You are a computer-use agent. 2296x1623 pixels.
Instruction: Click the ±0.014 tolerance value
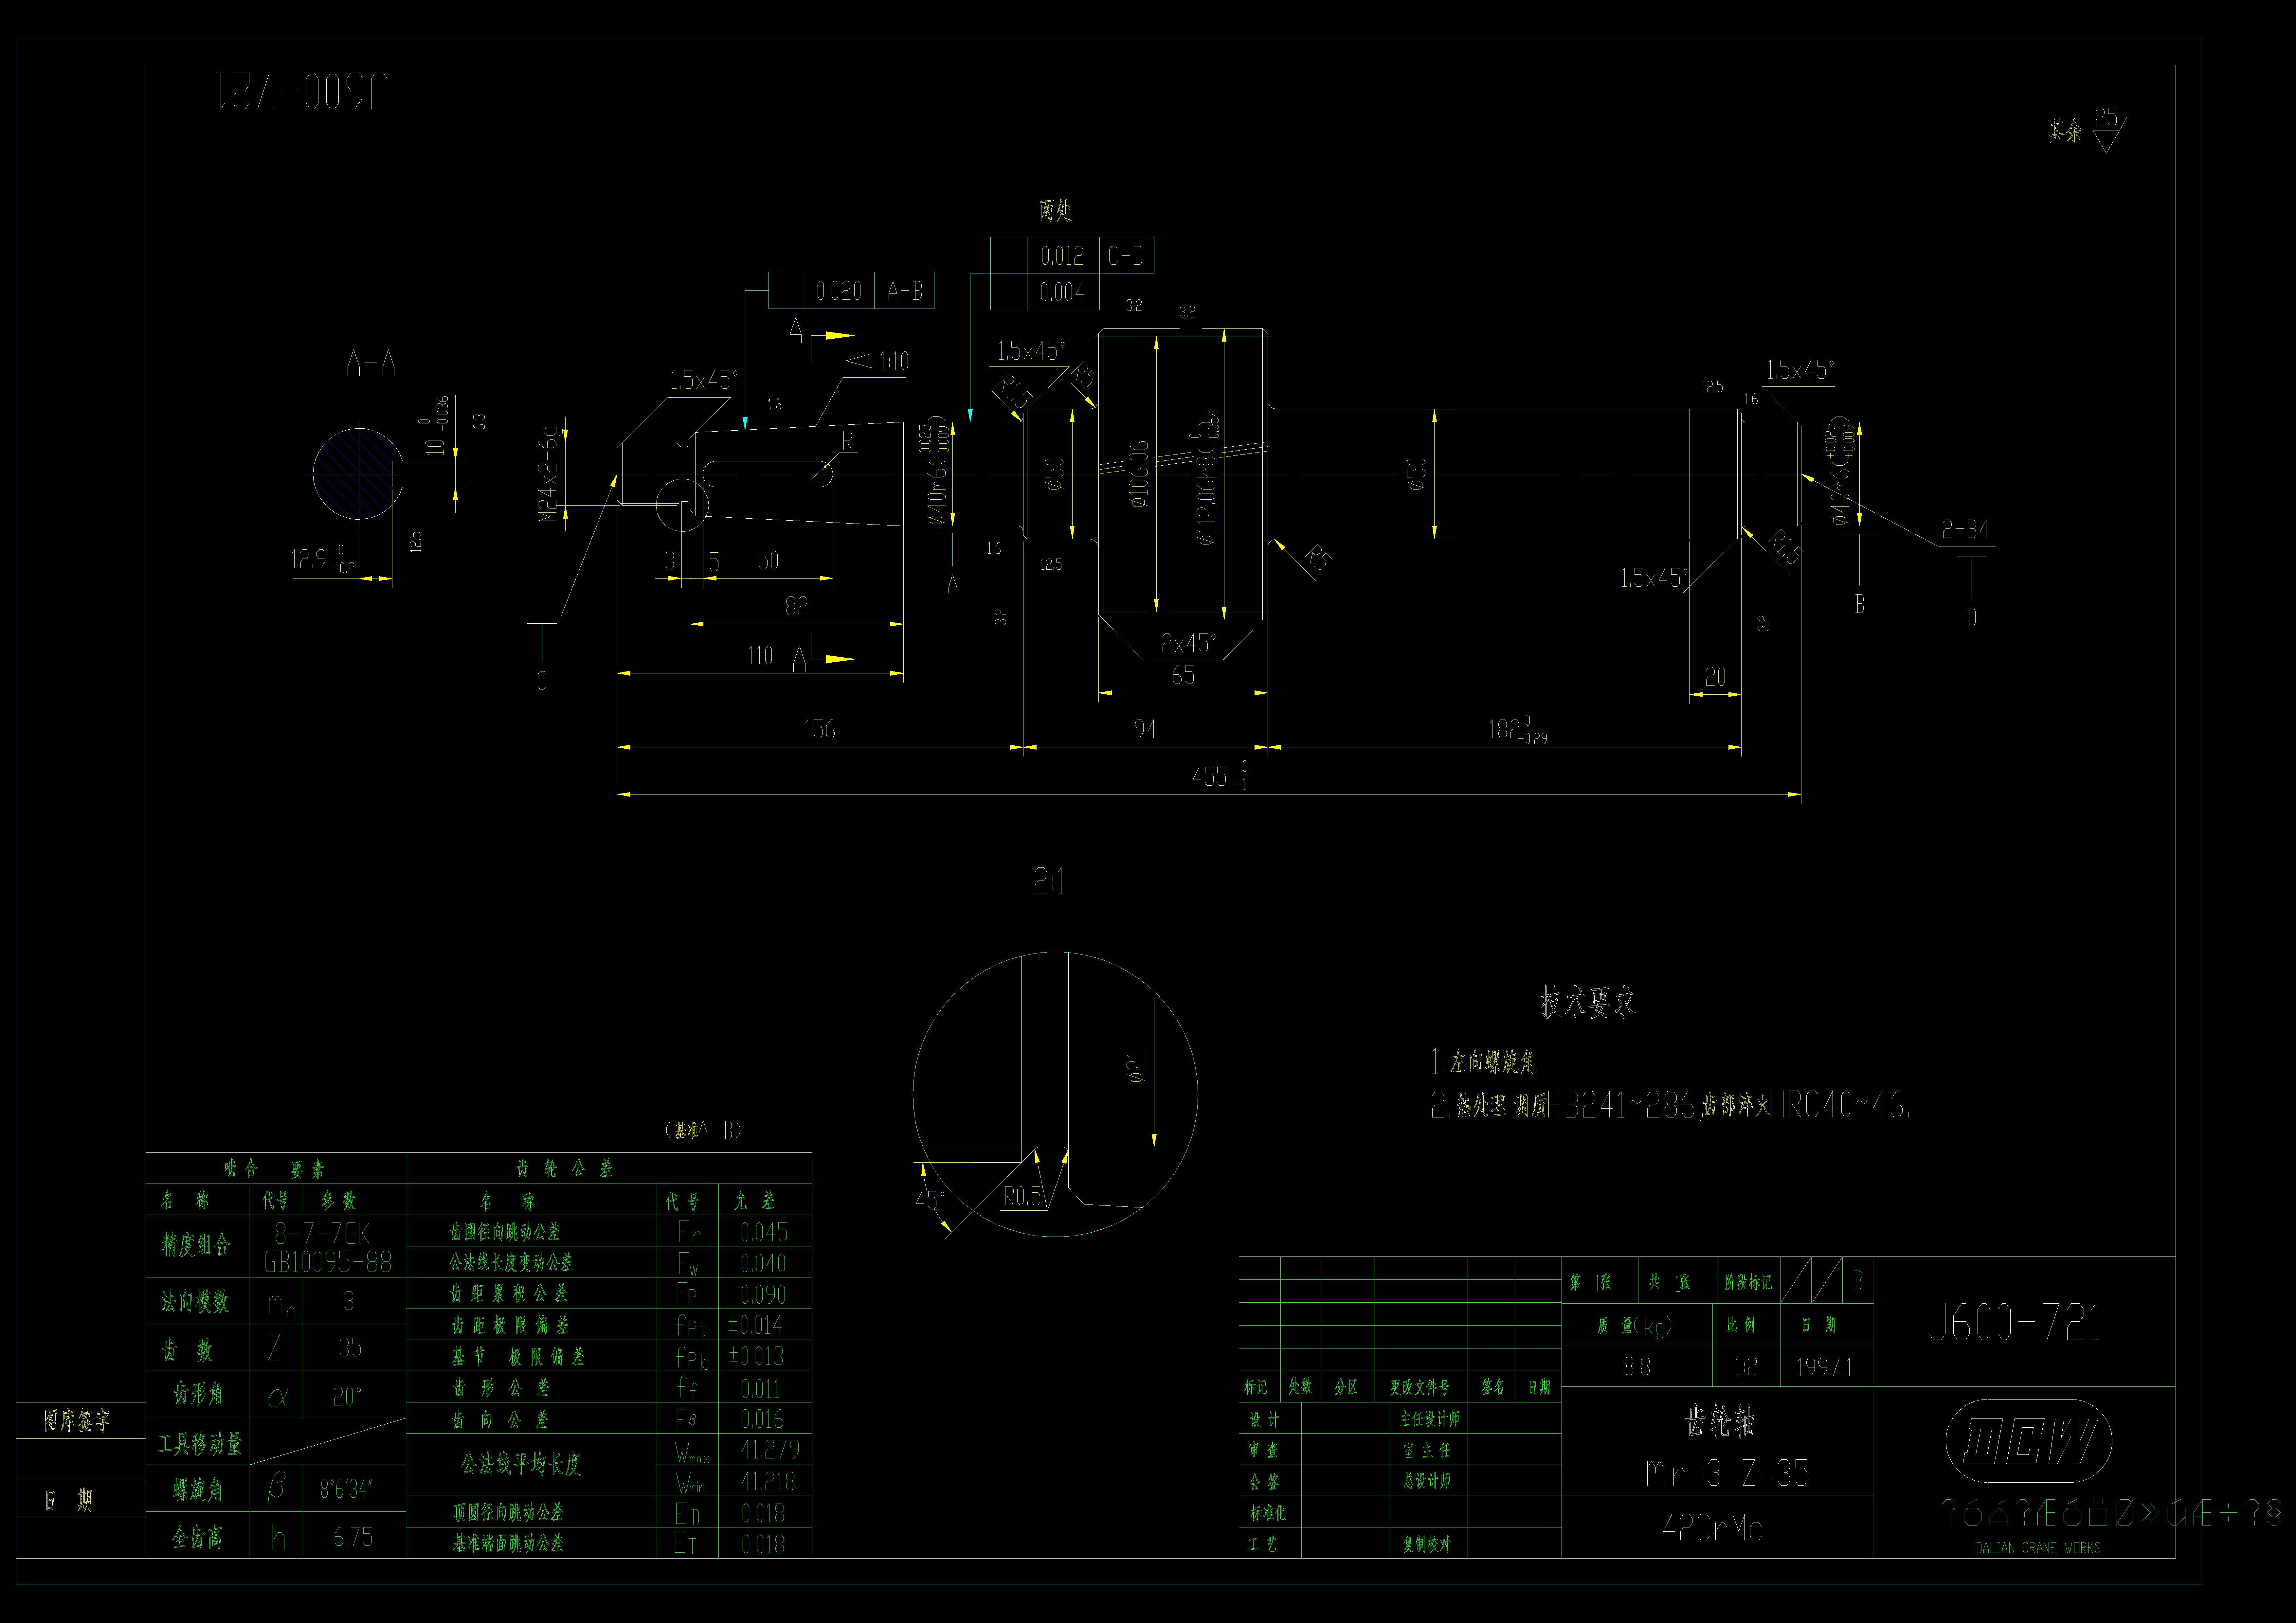(x=755, y=1325)
